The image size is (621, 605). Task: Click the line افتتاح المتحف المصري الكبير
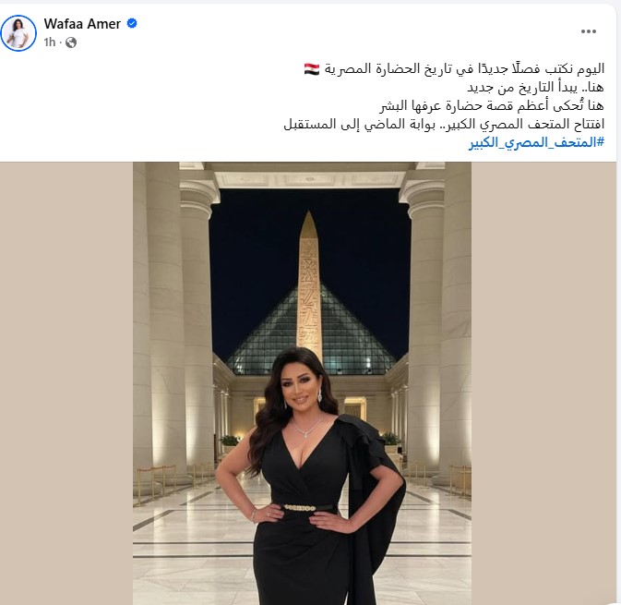pos(444,124)
